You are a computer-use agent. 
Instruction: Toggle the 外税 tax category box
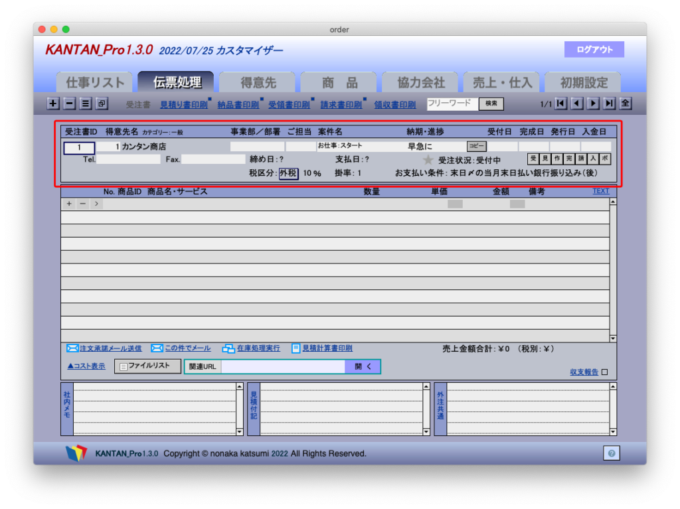coord(288,173)
